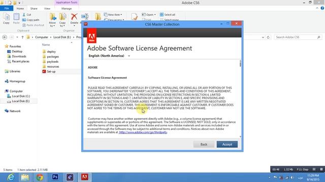Select Homegroup in navigation pane
The height and width of the screenshot is (182, 325).
(15, 81)
